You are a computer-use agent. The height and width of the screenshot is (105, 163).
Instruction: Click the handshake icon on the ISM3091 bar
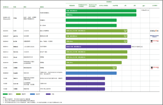pyautogui.click(x=125, y=31)
